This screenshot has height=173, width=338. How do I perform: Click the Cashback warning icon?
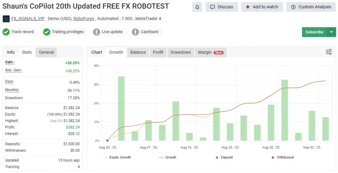[135, 32]
